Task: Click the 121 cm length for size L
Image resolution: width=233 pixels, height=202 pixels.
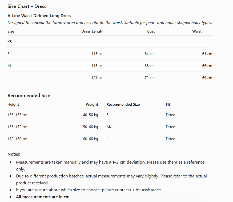Action: coord(97,78)
